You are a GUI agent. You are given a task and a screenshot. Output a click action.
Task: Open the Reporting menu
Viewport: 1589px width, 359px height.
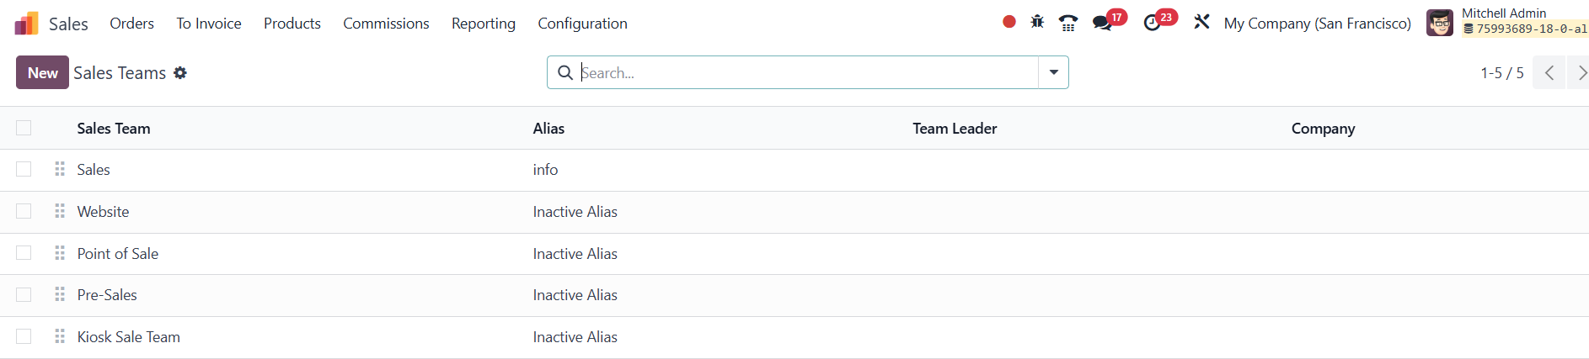point(483,24)
